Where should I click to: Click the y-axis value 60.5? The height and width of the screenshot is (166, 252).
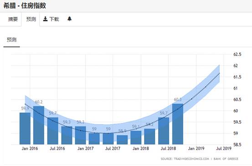tap(237, 100)
